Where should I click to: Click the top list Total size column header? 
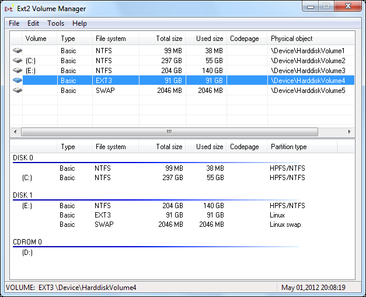click(x=162, y=39)
